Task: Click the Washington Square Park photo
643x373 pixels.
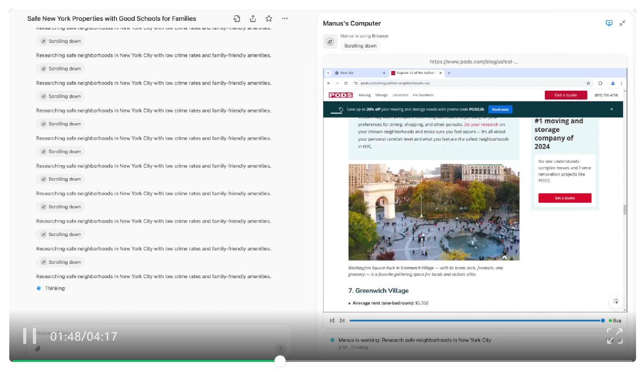Action: click(434, 212)
